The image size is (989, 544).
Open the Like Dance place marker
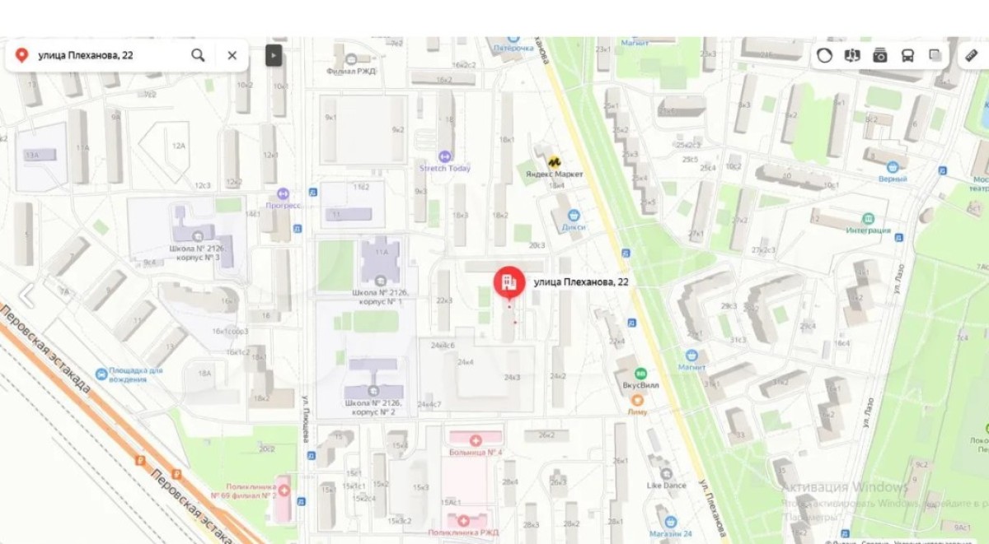point(666,486)
